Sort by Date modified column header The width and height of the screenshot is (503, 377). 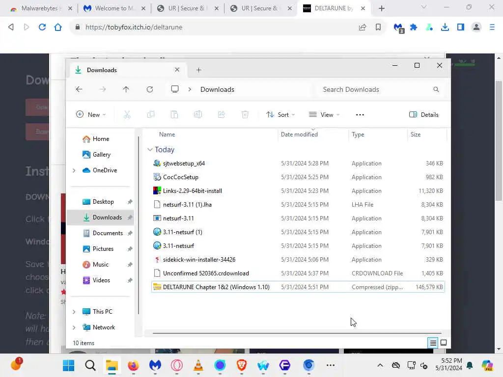299,135
